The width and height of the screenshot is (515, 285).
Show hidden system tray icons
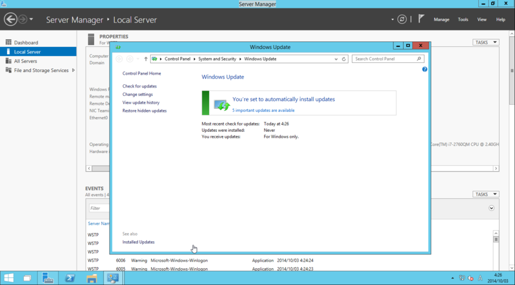453,279
